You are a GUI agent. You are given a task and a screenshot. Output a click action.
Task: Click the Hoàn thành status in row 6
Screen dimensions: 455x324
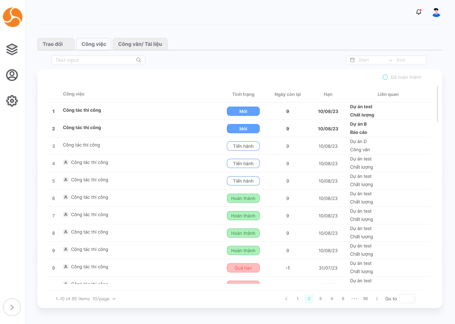[243, 198]
